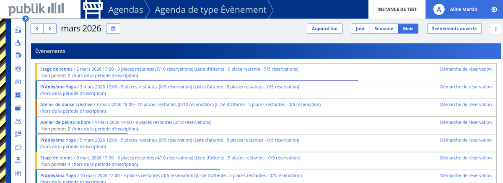Switch to the Semaine view
The height and width of the screenshot is (183, 503).
click(384, 28)
